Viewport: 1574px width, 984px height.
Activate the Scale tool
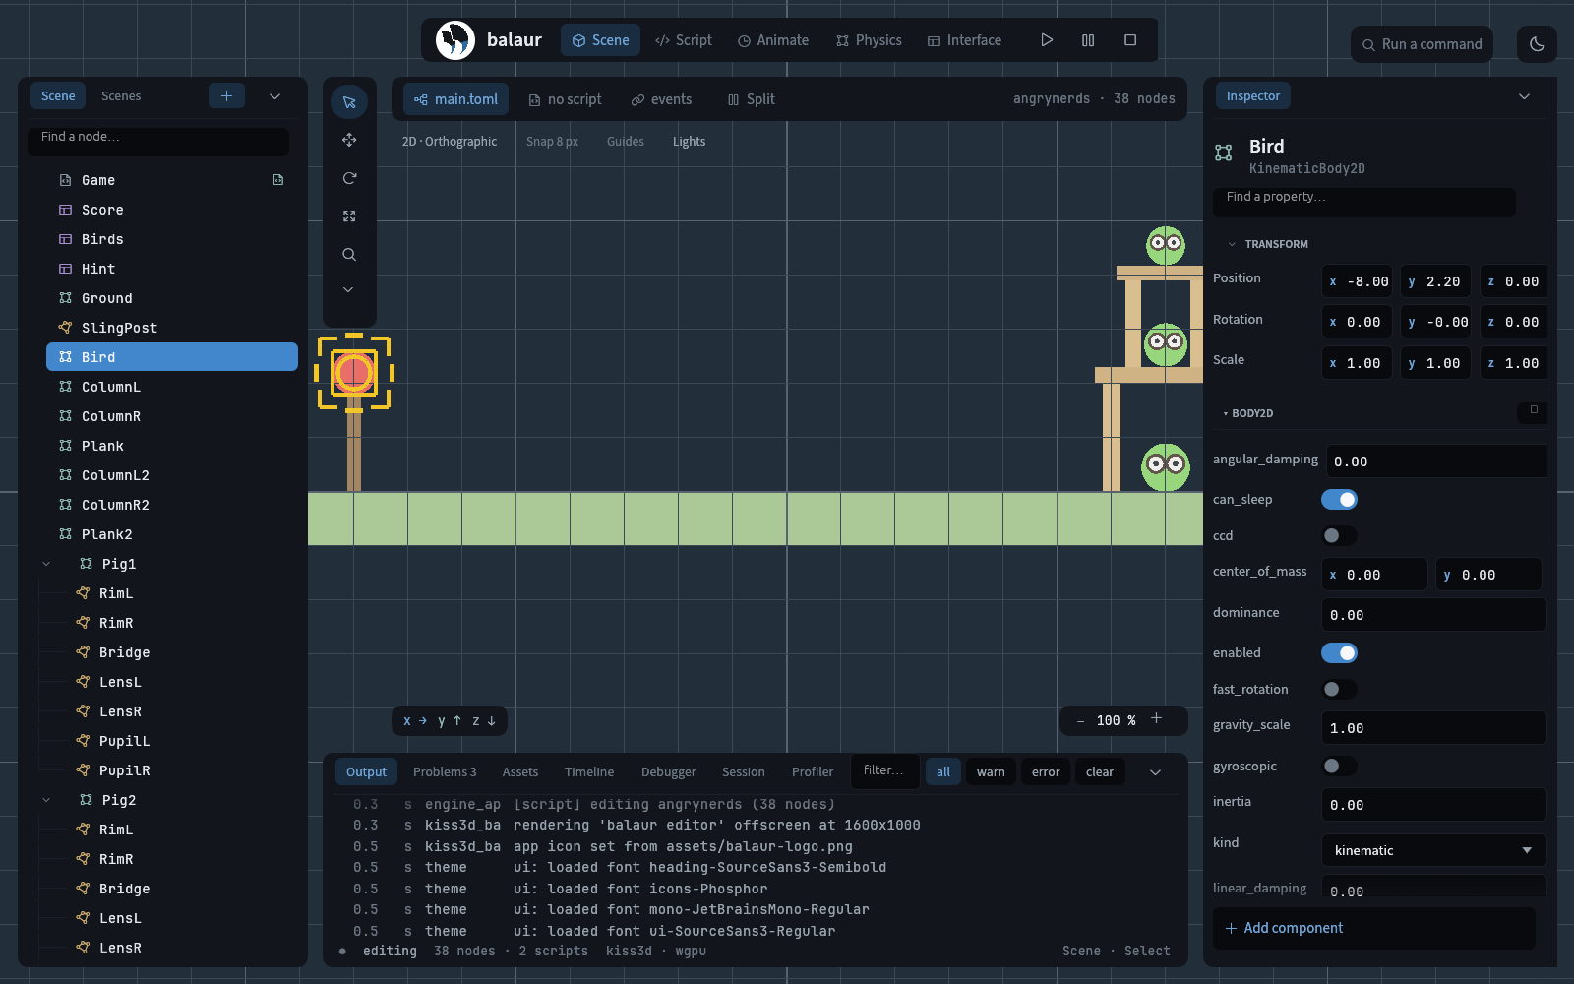point(349,215)
